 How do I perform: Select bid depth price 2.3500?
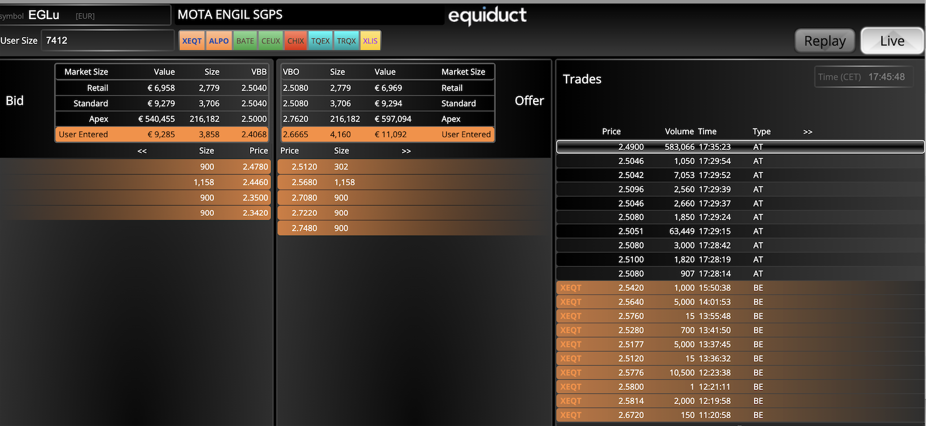point(255,198)
